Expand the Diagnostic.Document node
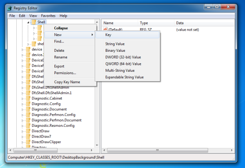 (x=22, y=110)
